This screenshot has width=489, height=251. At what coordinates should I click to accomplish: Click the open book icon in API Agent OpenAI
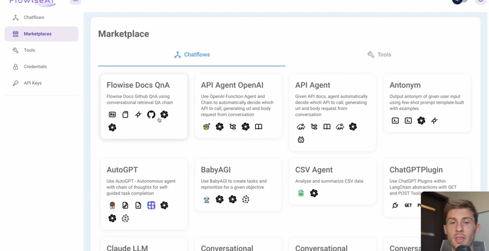(x=258, y=127)
